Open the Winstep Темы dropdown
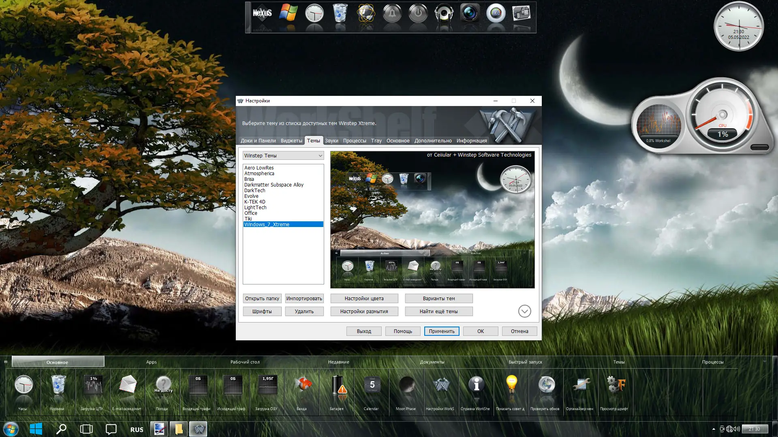This screenshot has width=778, height=437. click(283, 156)
